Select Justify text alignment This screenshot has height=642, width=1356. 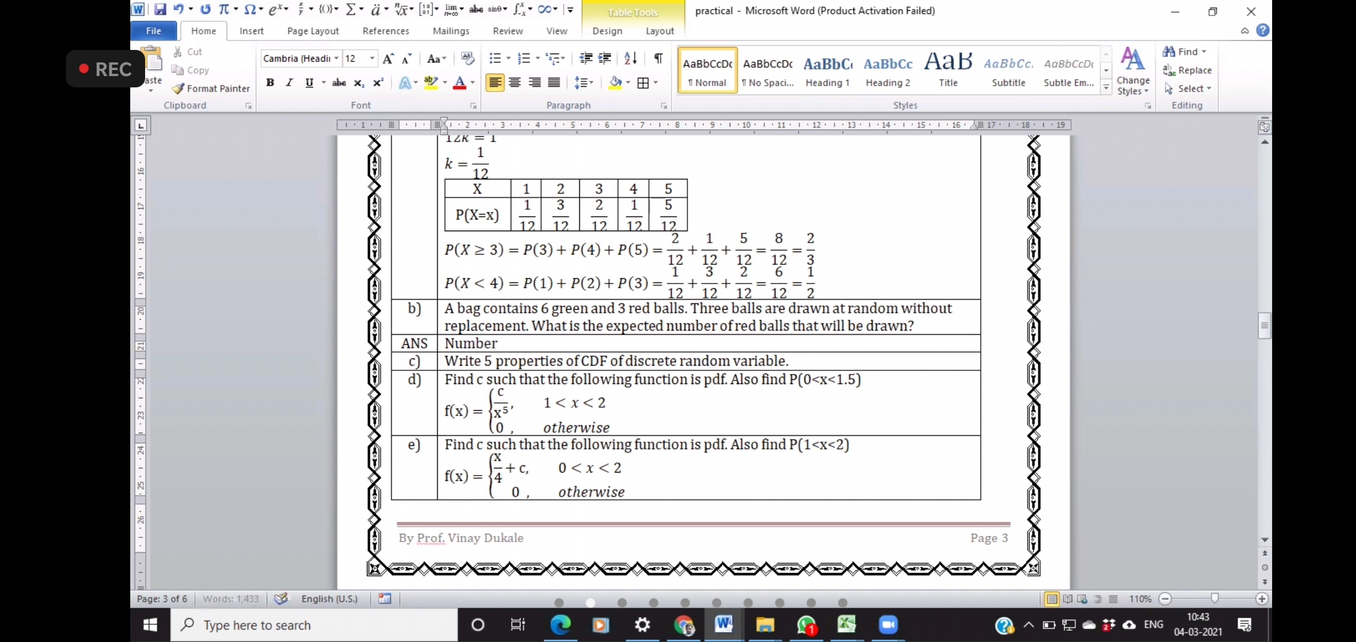tap(554, 83)
